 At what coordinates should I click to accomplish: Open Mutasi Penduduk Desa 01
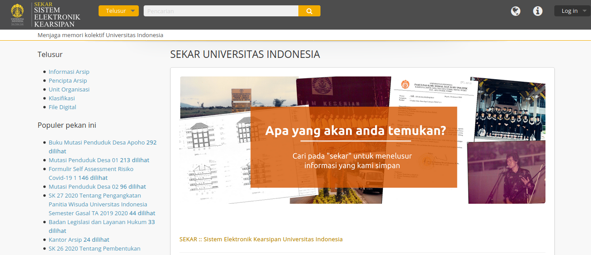(x=99, y=160)
